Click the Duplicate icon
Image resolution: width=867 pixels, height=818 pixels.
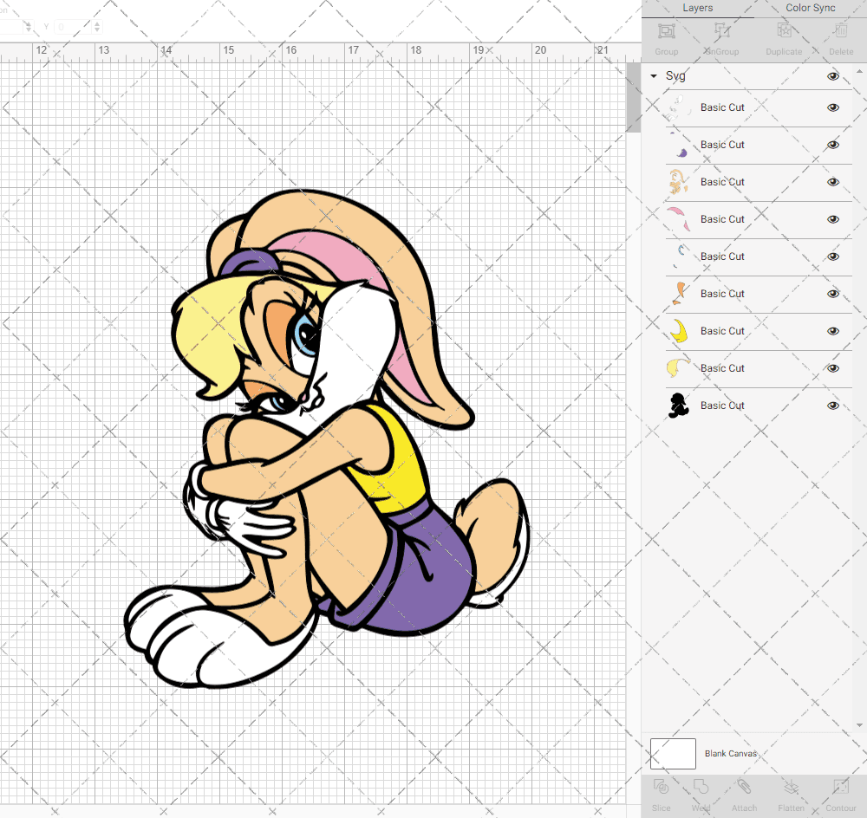tap(784, 31)
